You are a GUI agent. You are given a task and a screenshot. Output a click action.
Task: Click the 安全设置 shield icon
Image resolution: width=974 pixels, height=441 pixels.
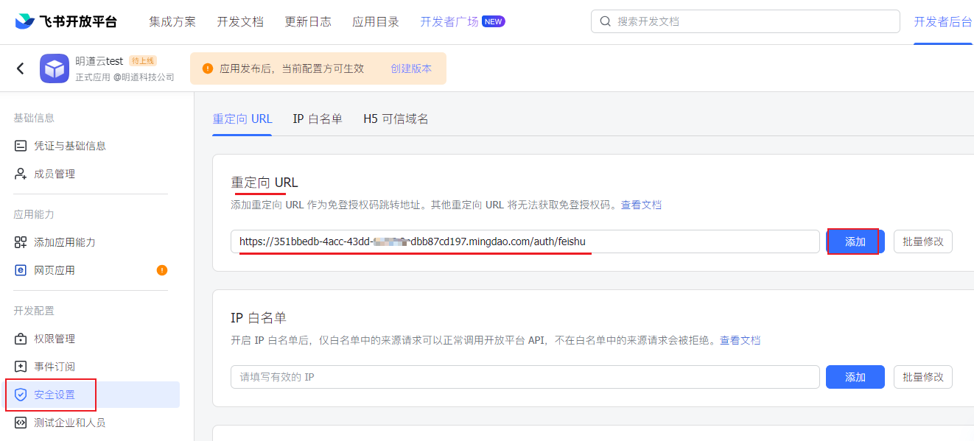point(21,395)
